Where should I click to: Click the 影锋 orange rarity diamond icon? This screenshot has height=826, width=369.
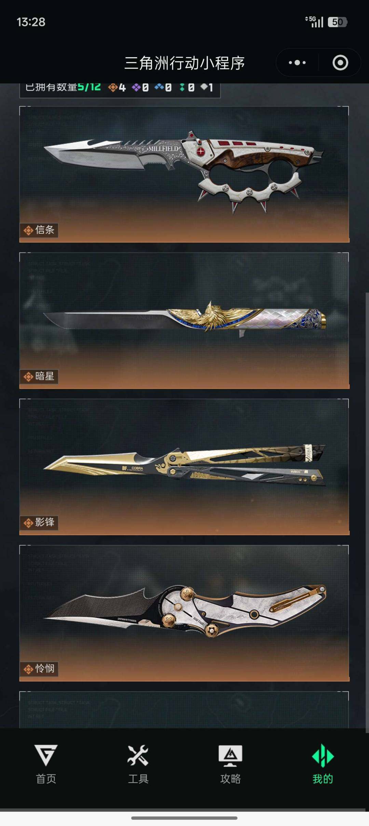point(28,523)
